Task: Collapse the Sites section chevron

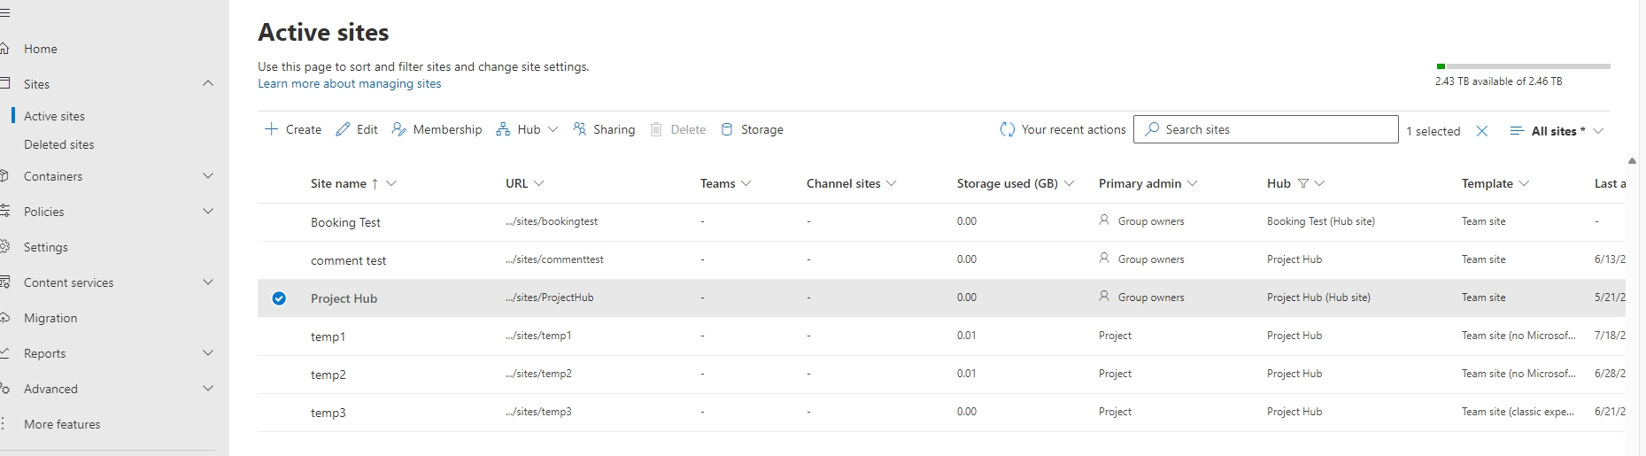Action: pos(208,83)
